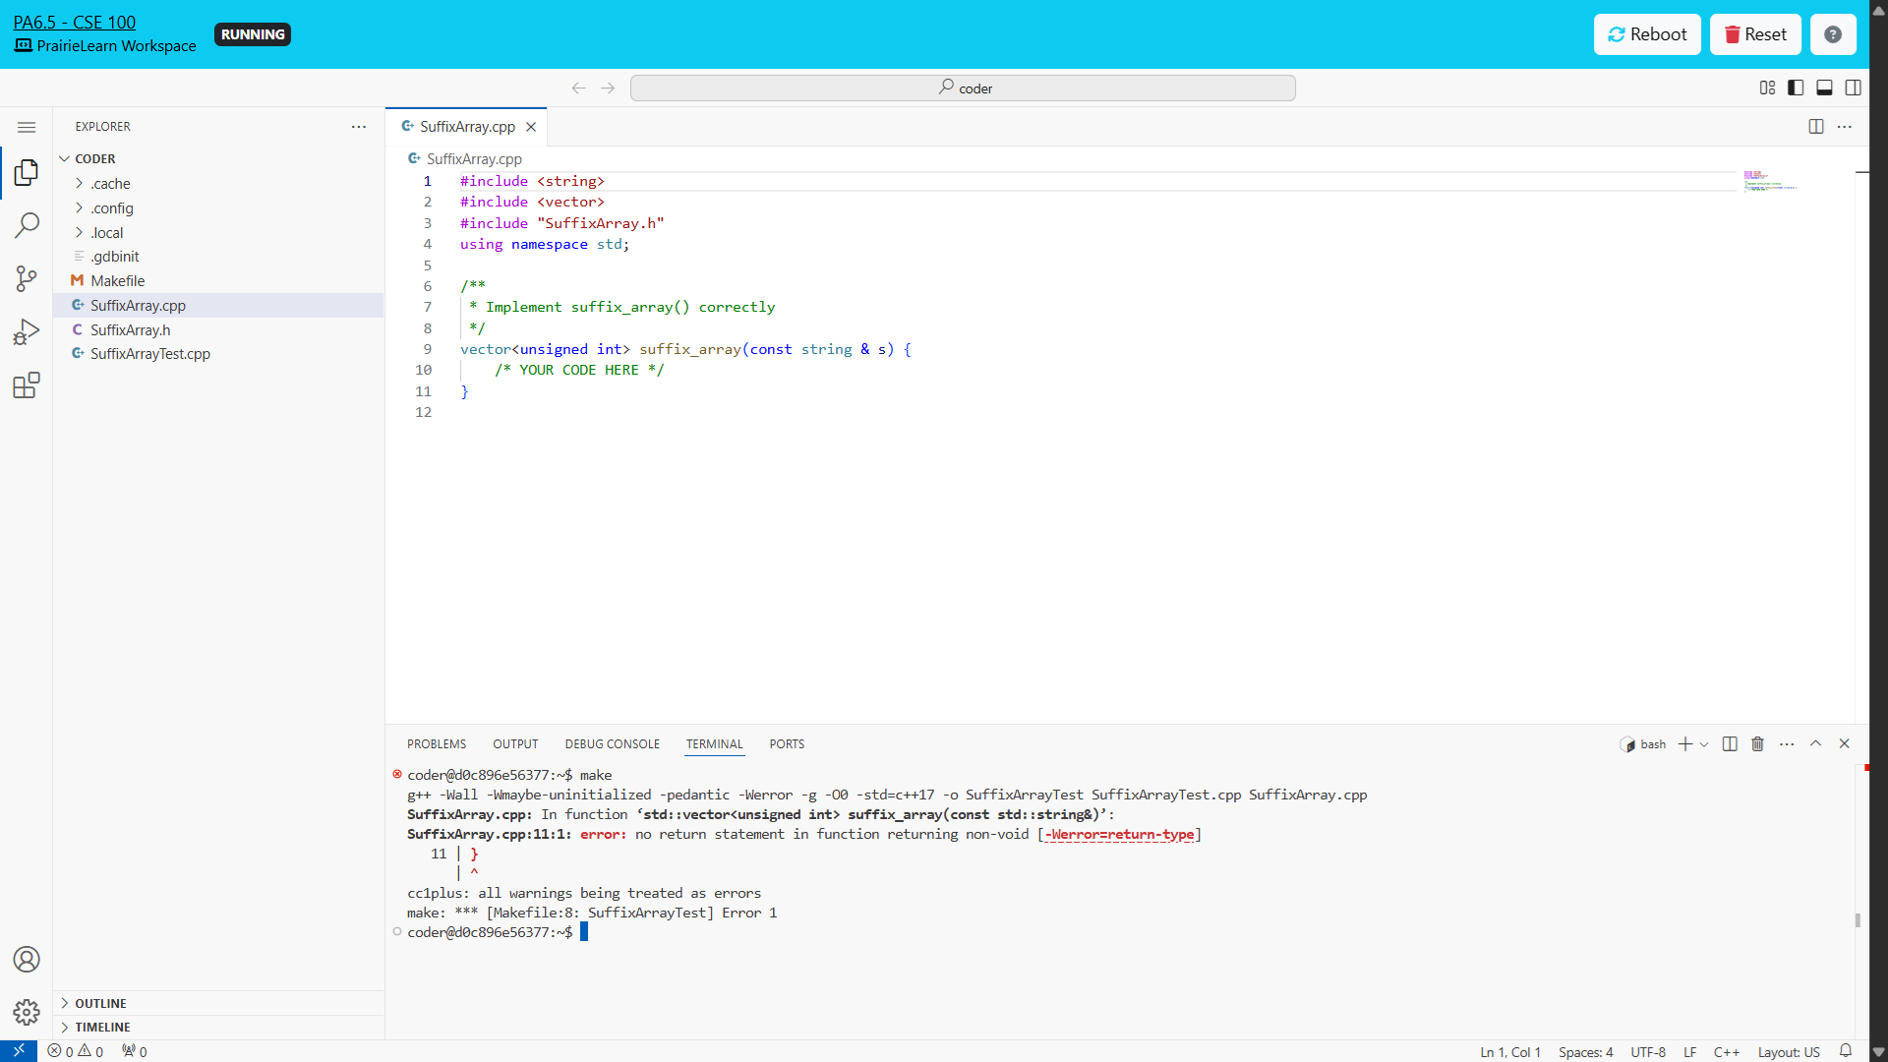1888x1062 pixels.
Task: Click the coder command center search box
Action: [x=963, y=88]
